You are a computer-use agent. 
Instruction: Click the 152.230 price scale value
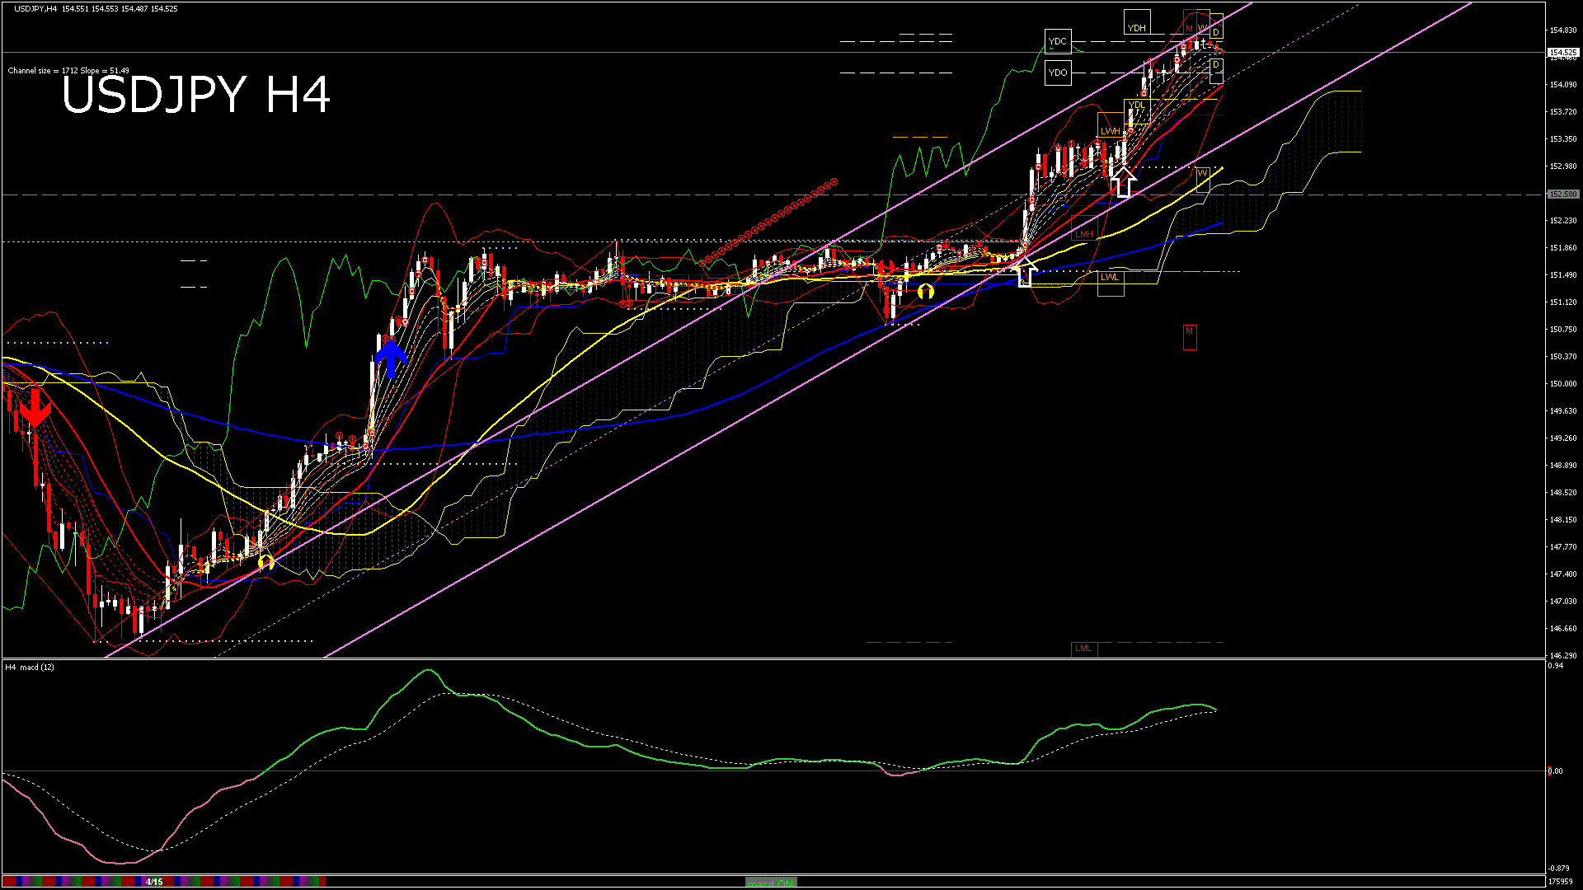tap(1563, 221)
